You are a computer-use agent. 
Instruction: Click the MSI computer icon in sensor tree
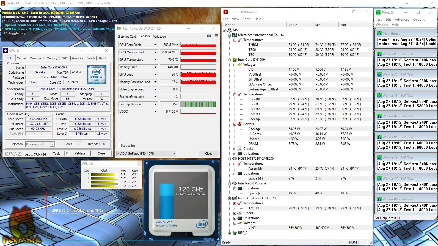(230, 30)
